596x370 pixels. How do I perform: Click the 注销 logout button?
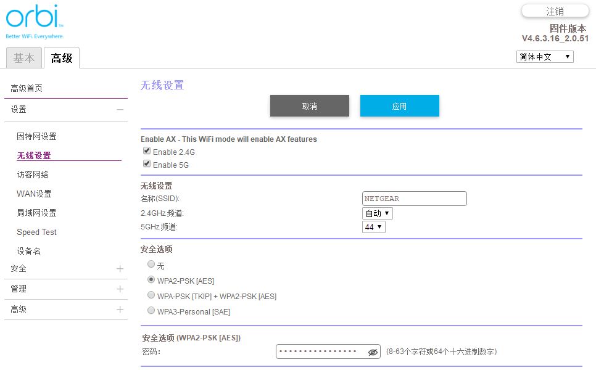point(555,11)
